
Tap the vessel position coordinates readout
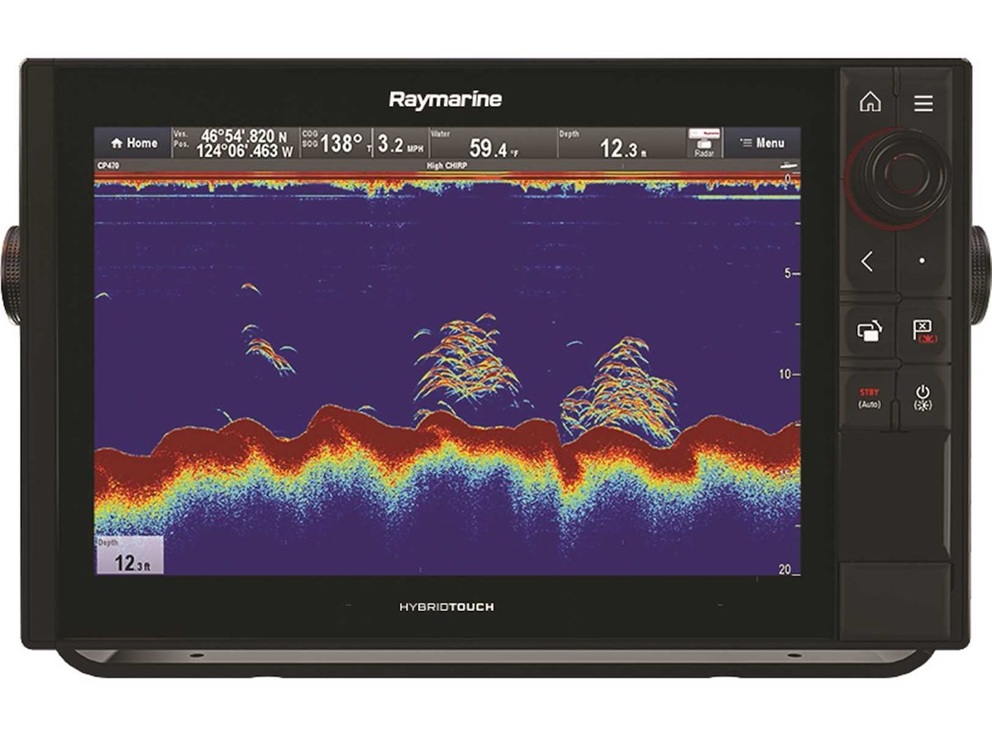[234, 144]
